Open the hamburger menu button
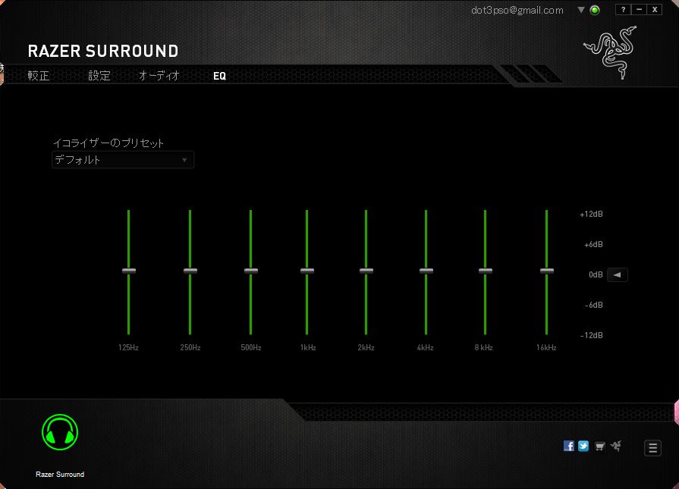679x489 pixels. pos(653,448)
